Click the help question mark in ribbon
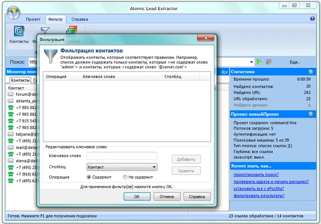The width and height of the screenshot is (321, 224). (x=312, y=19)
